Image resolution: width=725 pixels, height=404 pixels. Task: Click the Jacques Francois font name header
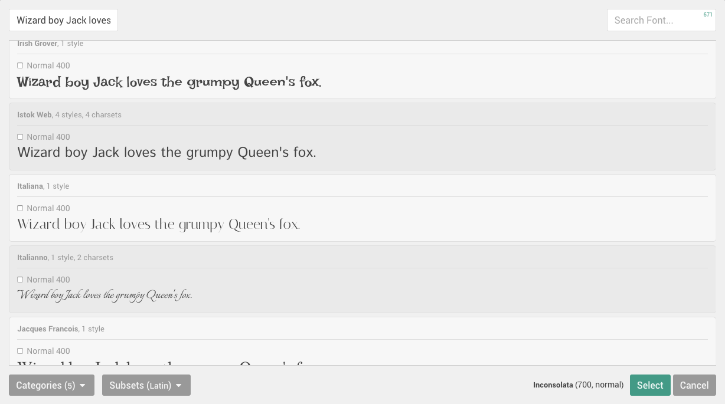pos(47,329)
